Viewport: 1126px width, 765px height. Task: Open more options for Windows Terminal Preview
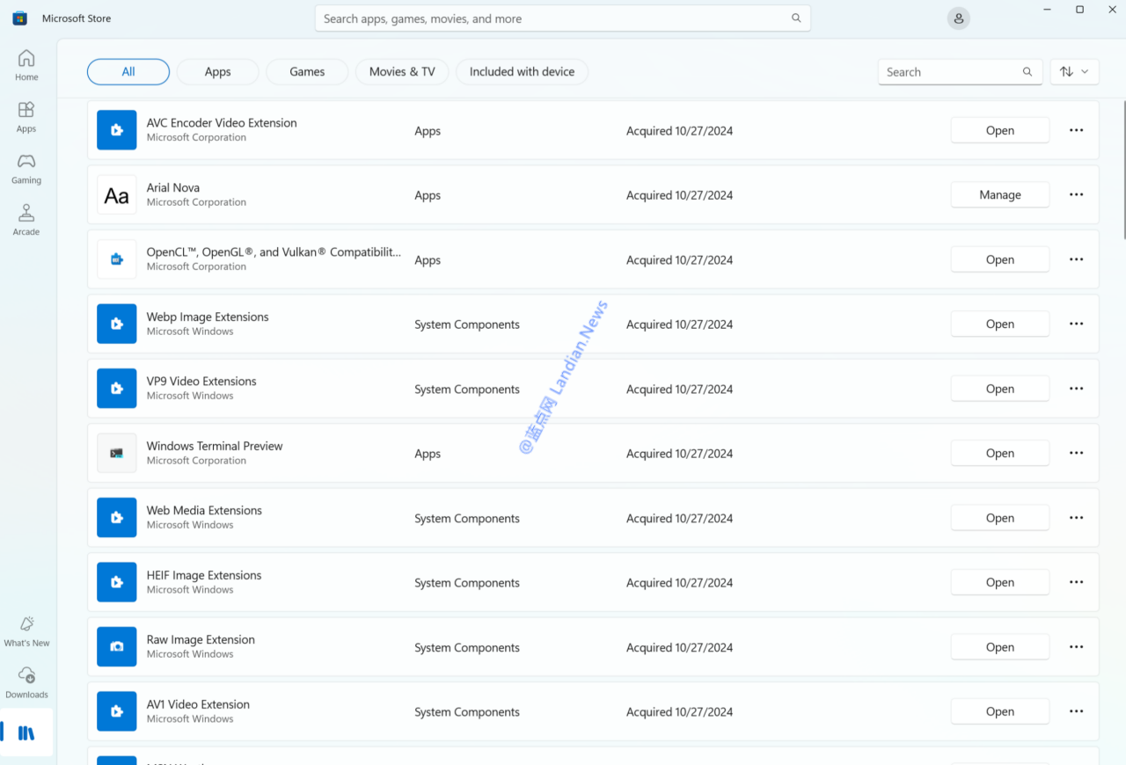1076,453
